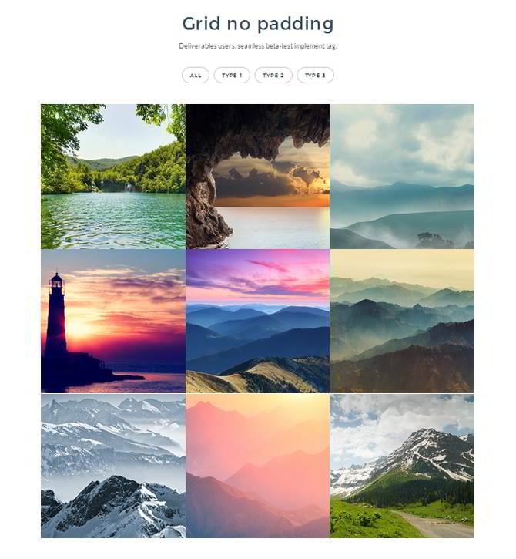Filter the grid by TYPE 1
Screen dimensions: 516x559
(x=232, y=76)
